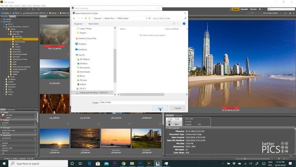Screen dimensions: 296x167
Task: Select Downloads in dialog navigation pane
Action: (83, 72)
